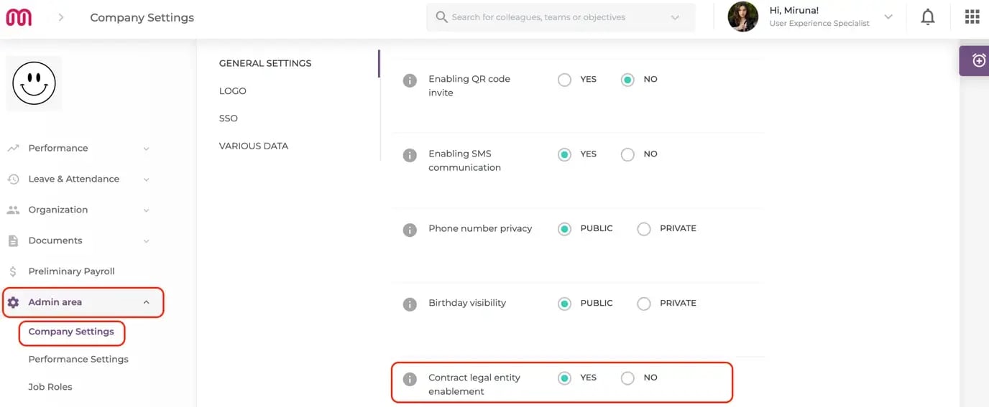Click the info icon next to Contract legal entity enablement
Image resolution: width=989 pixels, height=407 pixels.
point(410,379)
